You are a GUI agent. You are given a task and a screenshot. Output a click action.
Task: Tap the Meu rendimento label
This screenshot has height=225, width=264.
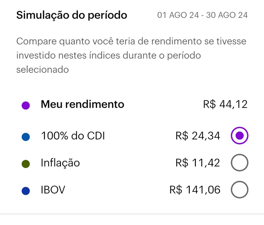(x=82, y=104)
